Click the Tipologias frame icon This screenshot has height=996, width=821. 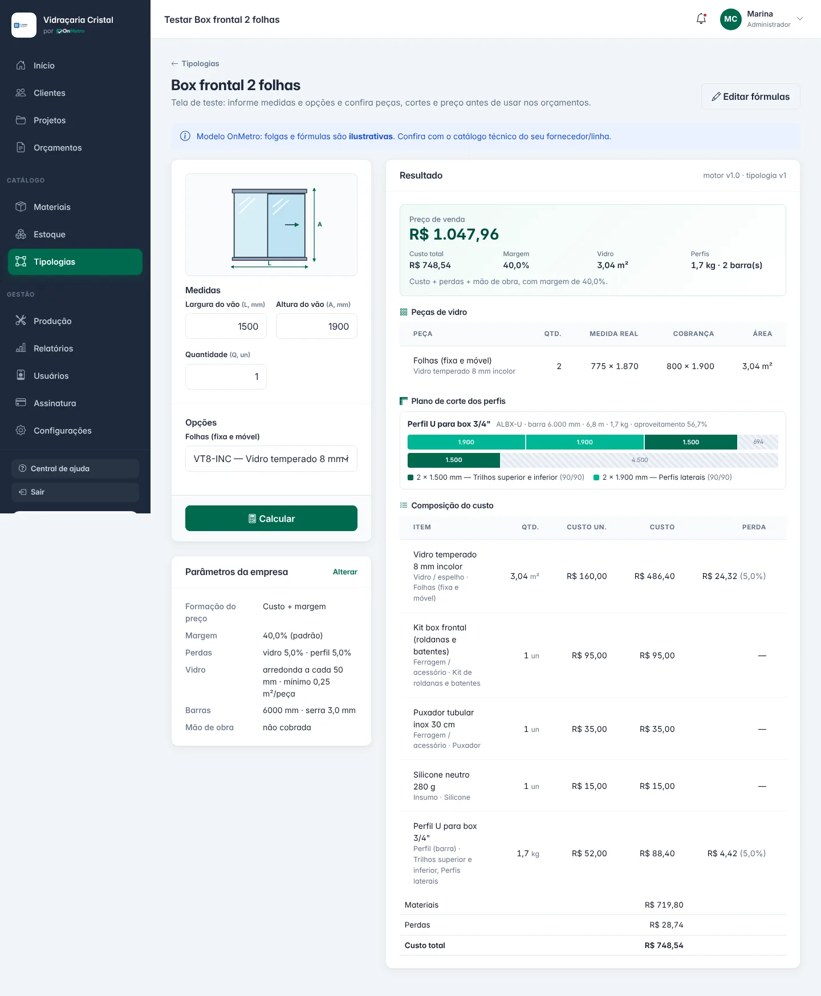(21, 261)
